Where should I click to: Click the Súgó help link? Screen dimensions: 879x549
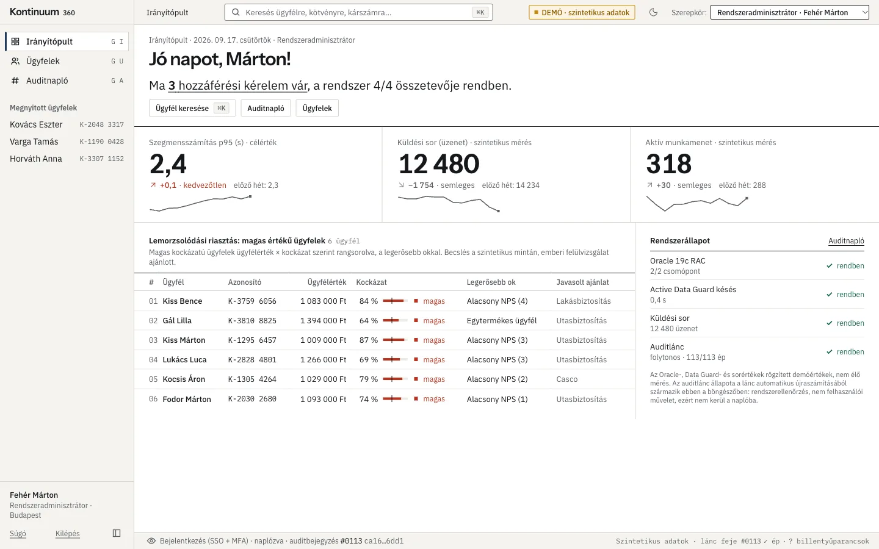18,534
